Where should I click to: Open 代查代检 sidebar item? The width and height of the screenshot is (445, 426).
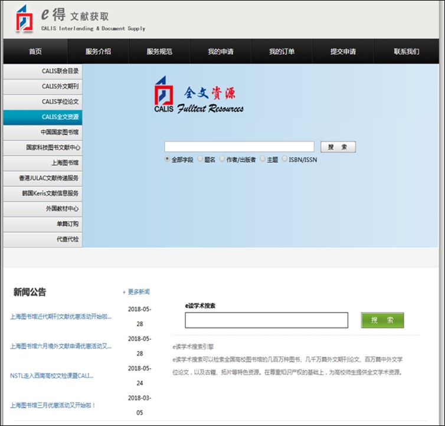click(43, 240)
